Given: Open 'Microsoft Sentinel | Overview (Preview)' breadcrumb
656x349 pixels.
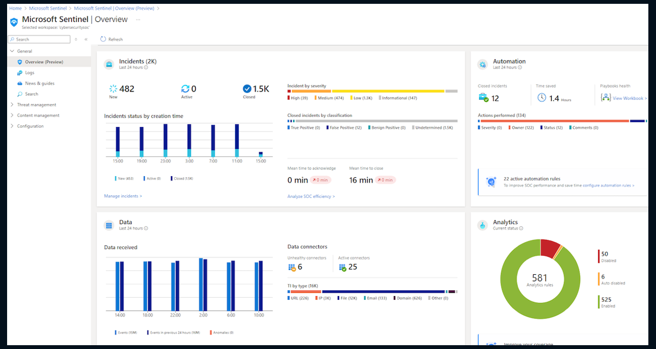Looking at the screenshot, I should click(114, 9).
